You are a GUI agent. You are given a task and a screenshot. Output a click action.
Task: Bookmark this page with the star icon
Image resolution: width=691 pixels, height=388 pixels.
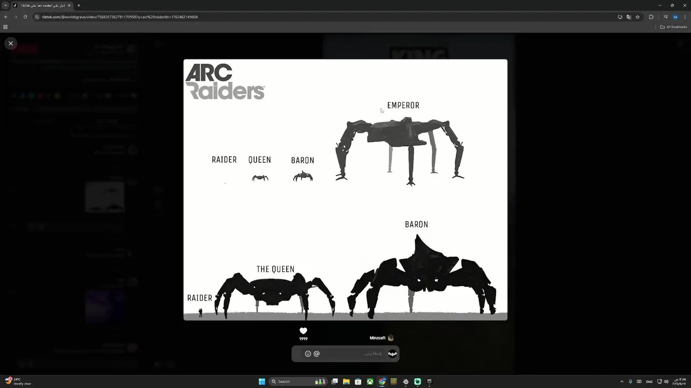tap(638, 17)
